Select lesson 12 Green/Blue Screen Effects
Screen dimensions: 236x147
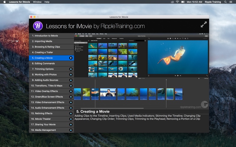[x=51, y=97]
